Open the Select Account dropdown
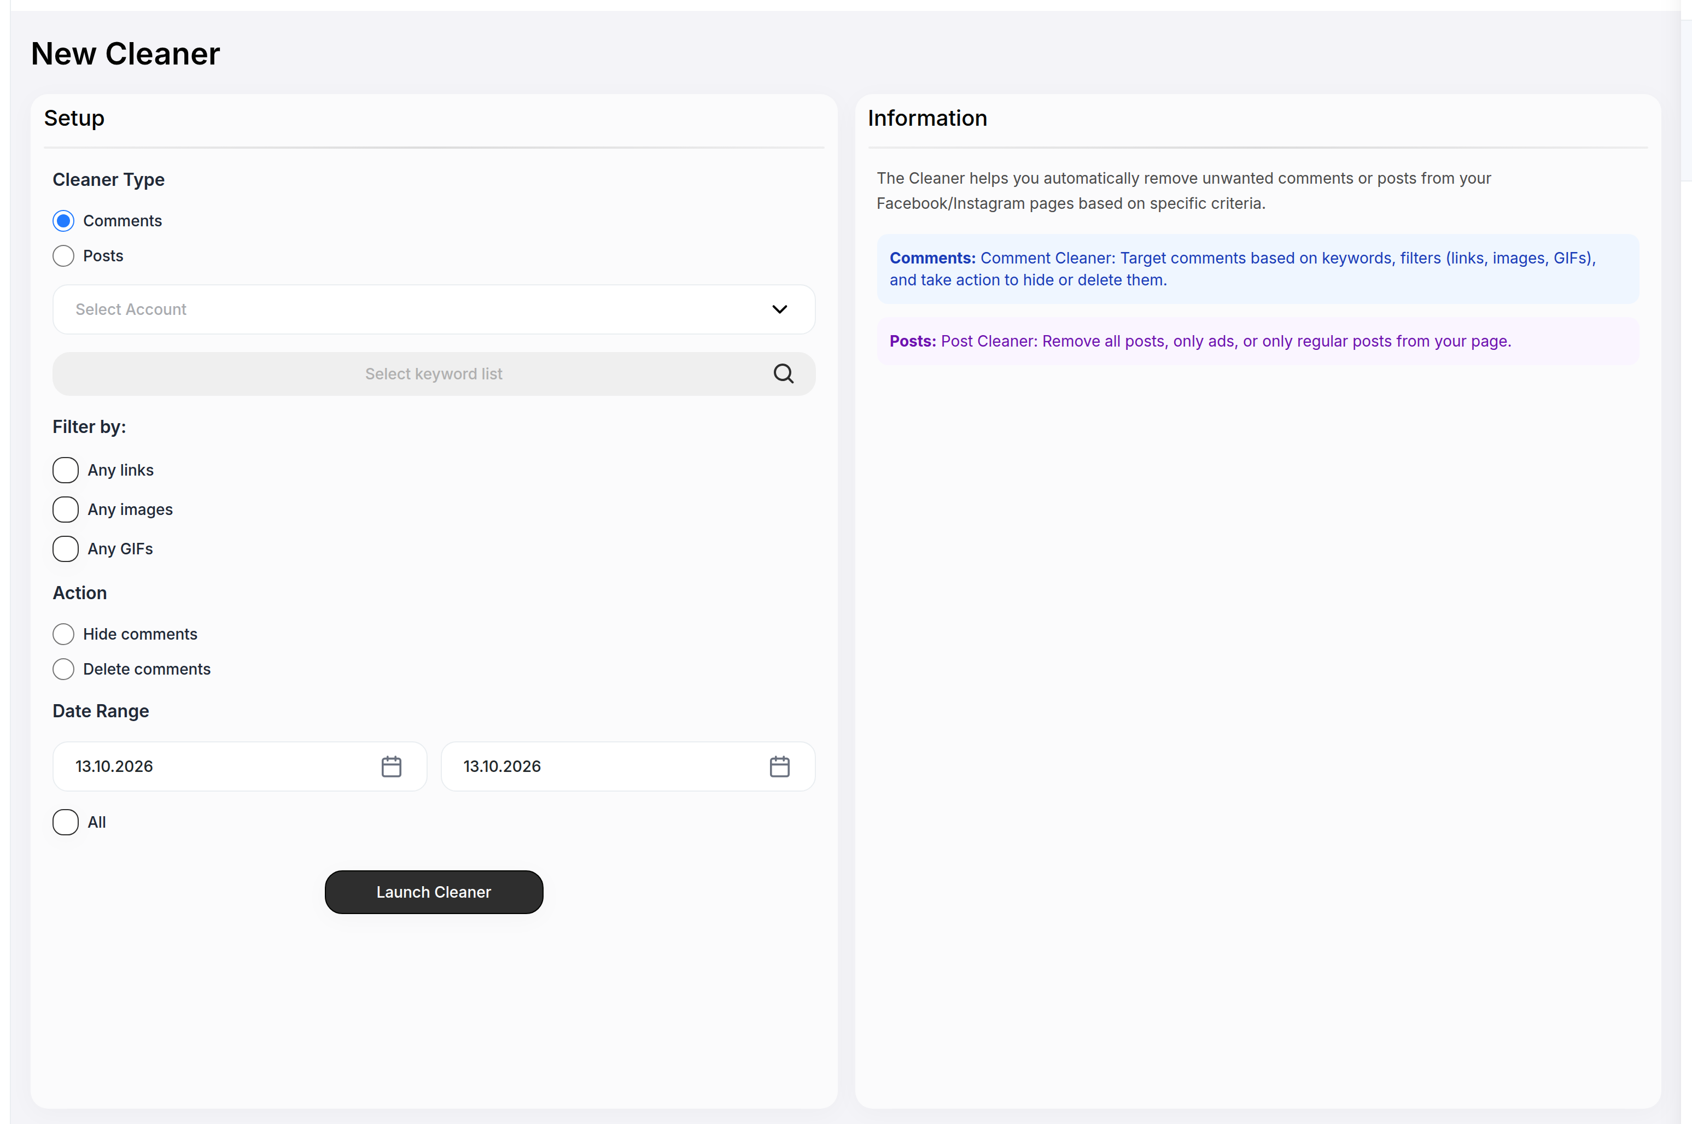 point(434,309)
